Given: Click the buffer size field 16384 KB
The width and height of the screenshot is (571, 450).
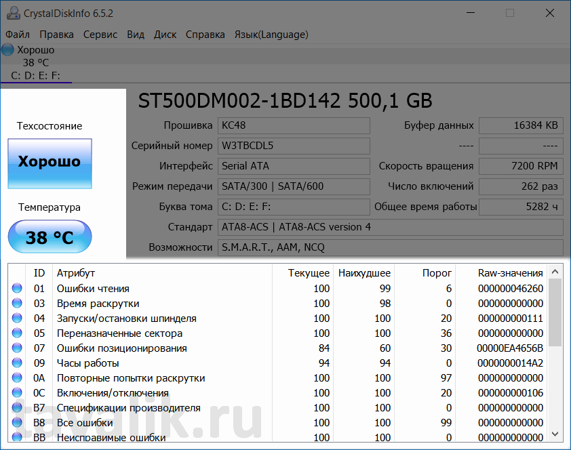Looking at the screenshot, I should (x=521, y=125).
